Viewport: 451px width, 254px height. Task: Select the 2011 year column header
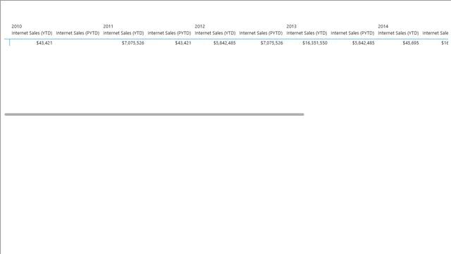point(108,26)
